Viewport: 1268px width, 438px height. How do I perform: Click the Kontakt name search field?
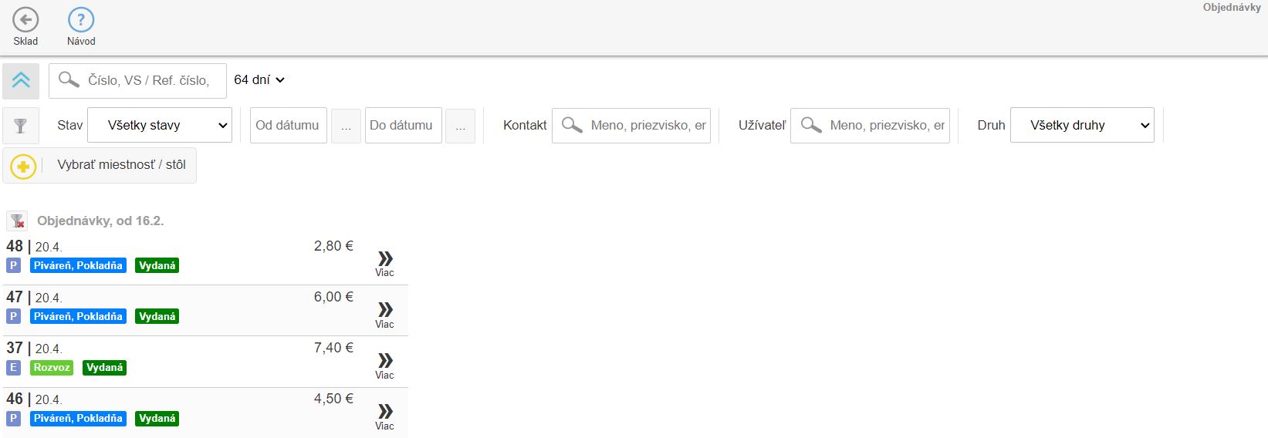pos(647,125)
